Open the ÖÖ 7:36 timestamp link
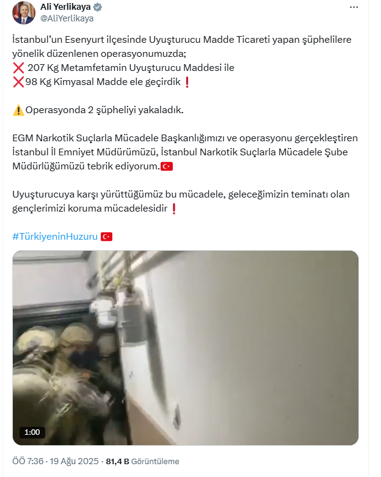 (x=28, y=461)
